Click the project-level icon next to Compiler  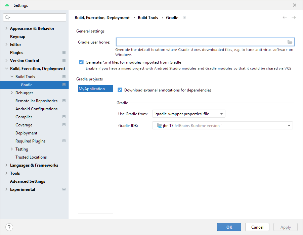tap(64, 117)
